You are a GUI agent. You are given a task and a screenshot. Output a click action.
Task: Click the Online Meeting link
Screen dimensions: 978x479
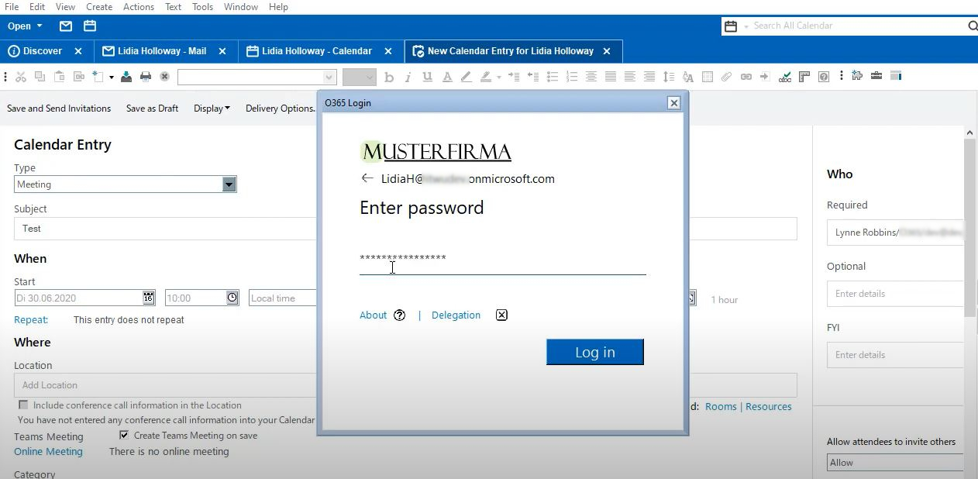48,452
